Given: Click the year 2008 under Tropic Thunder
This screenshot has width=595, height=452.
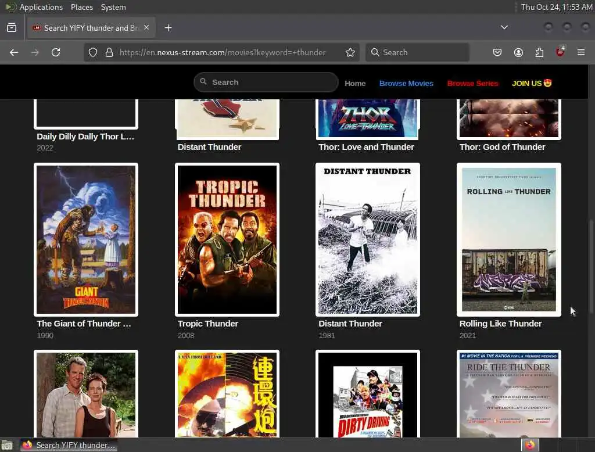Looking at the screenshot, I should tap(186, 335).
